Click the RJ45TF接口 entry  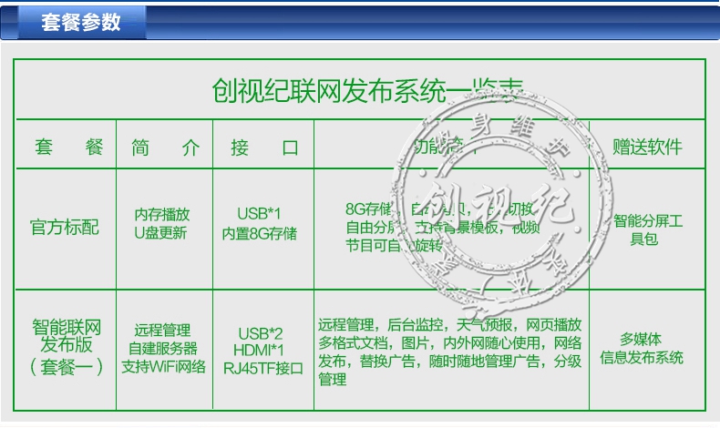(x=262, y=368)
